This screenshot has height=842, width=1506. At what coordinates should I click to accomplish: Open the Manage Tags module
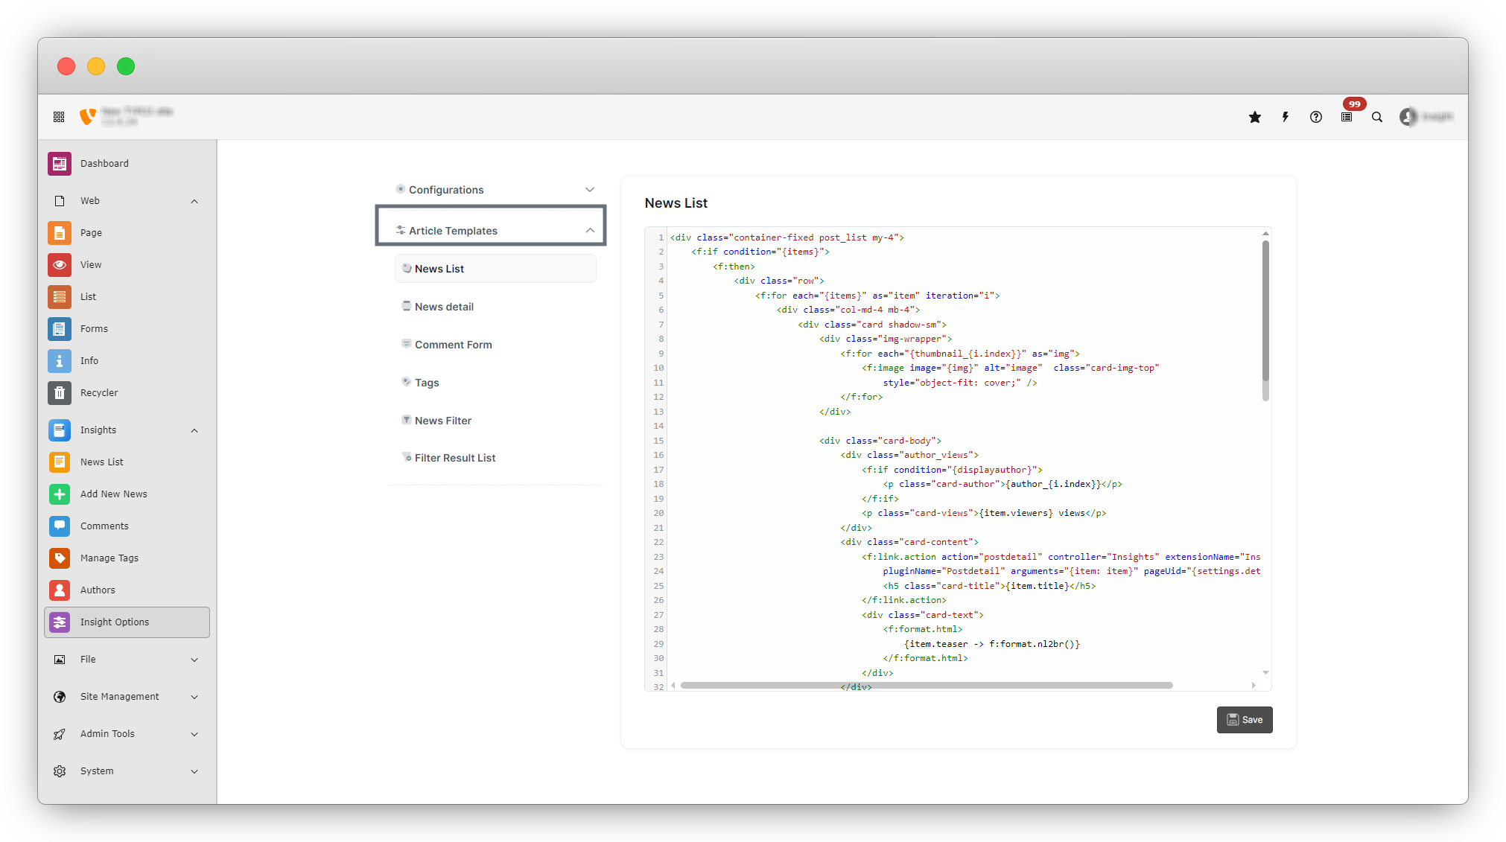point(109,558)
